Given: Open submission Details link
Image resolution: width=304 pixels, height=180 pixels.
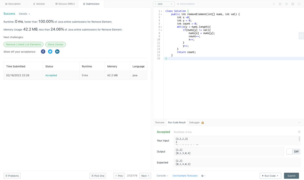Looking at the screenshot, I should tap(24, 14).
